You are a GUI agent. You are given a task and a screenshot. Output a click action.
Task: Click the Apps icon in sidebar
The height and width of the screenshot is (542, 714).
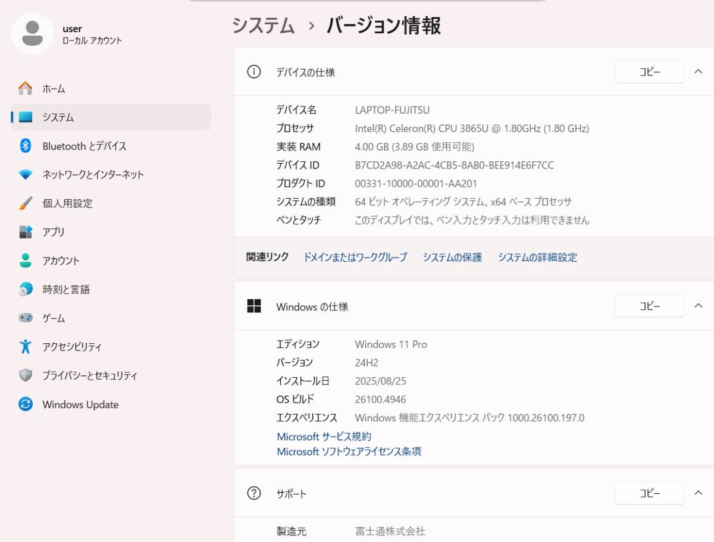click(25, 232)
